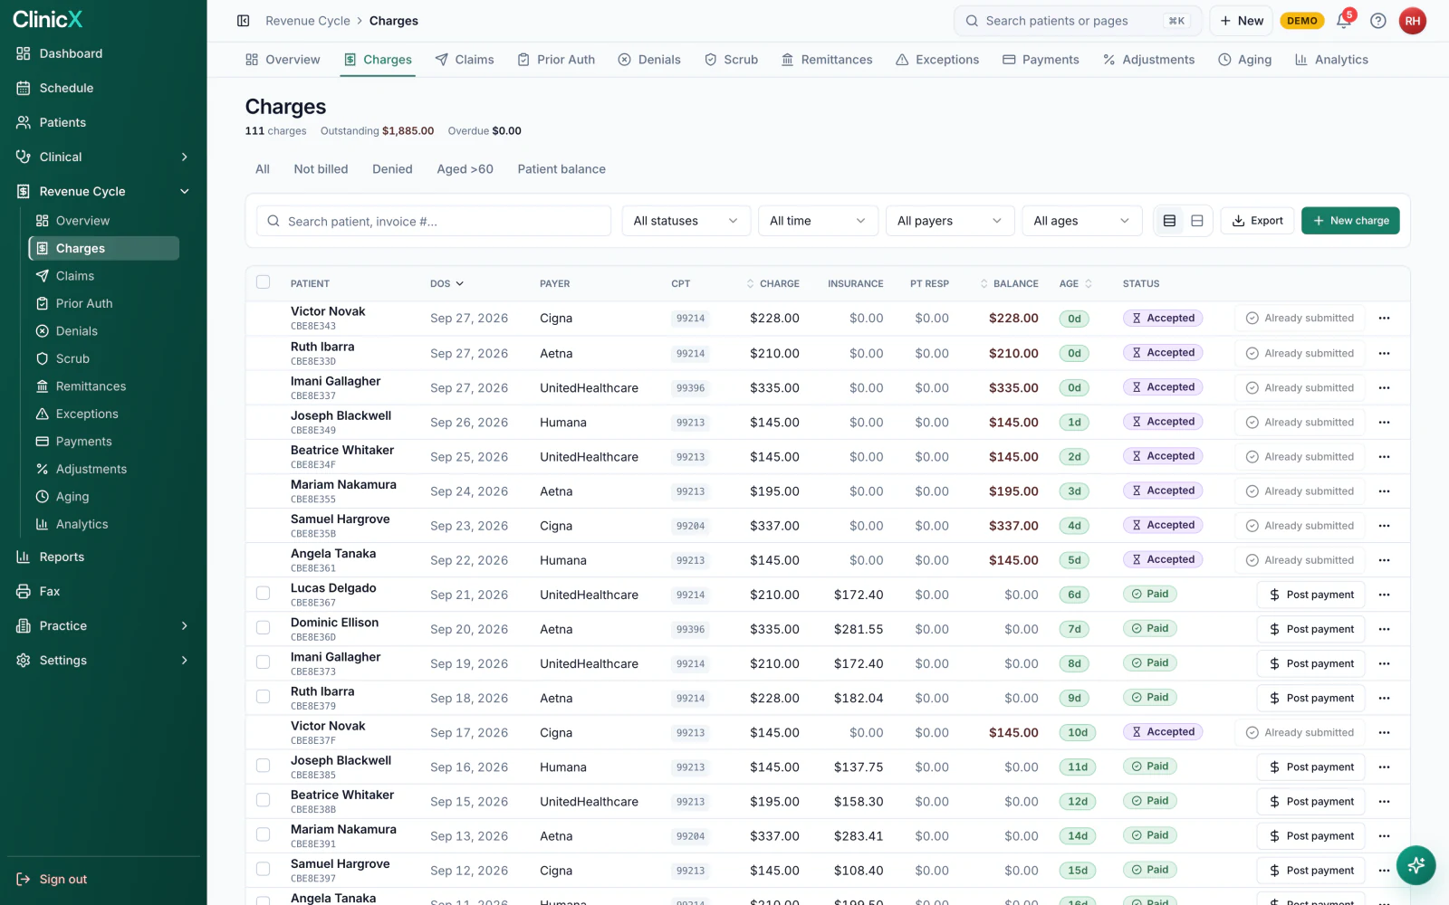Open row actions menu for Dominic Ellison
The width and height of the screenshot is (1449, 905).
1384,629
